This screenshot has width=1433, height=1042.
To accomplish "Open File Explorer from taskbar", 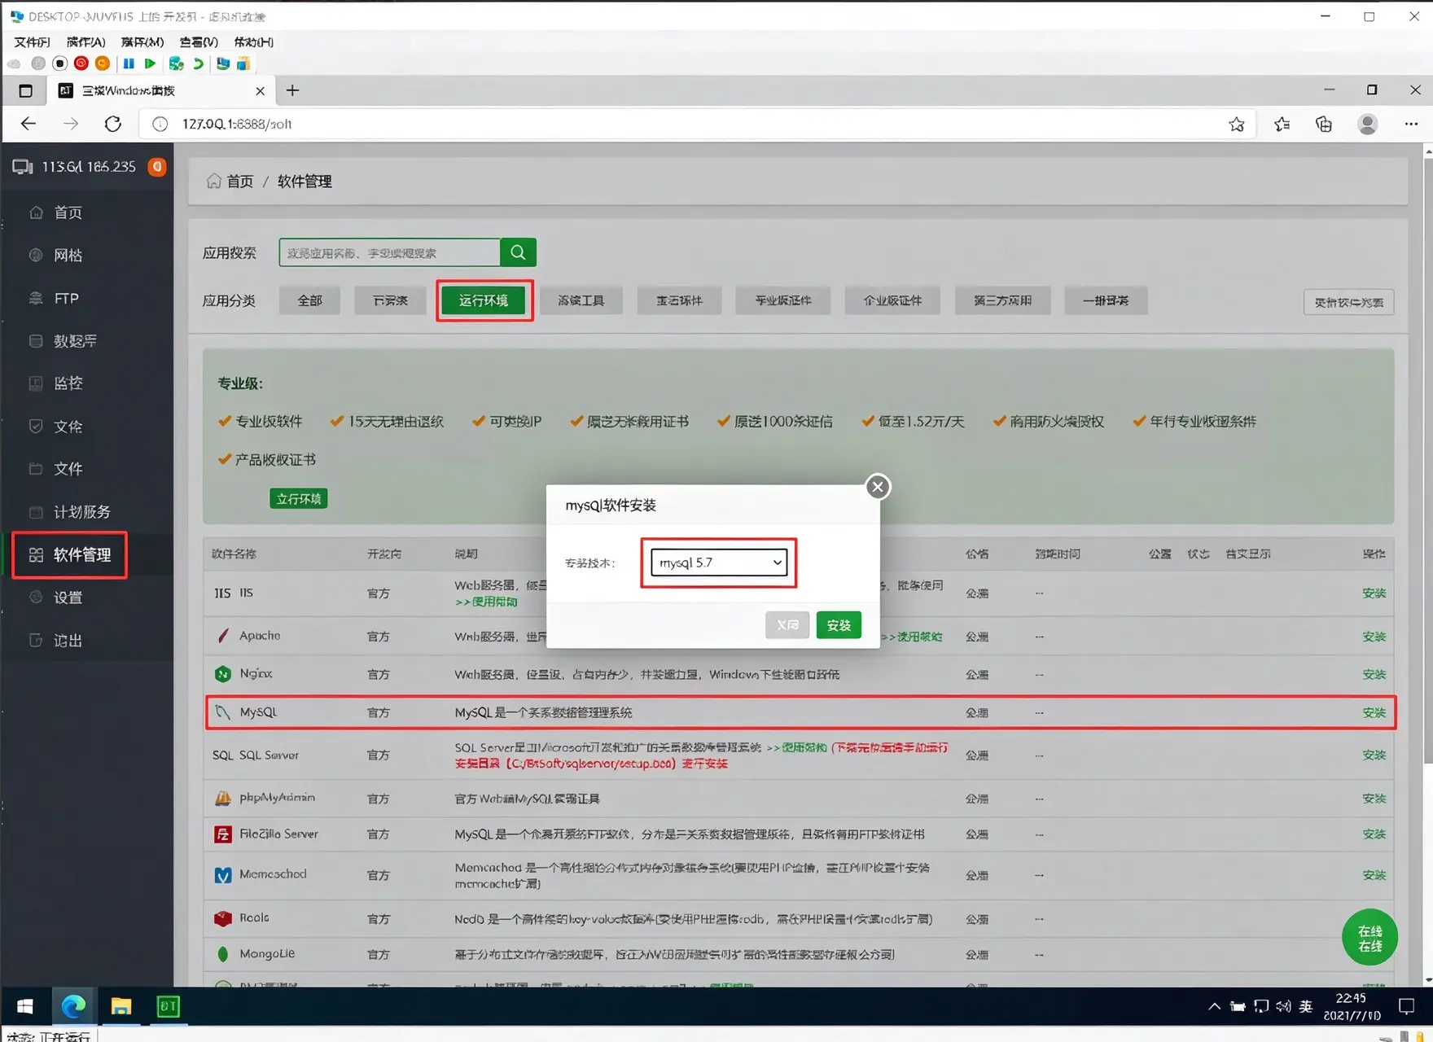I will [x=121, y=1007].
